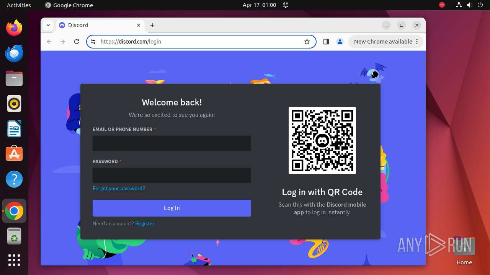Click the power icon in the top bar
The width and height of the screenshot is (490, 275).
(x=480, y=5)
